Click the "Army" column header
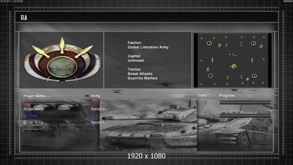 [x=95, y=96]
